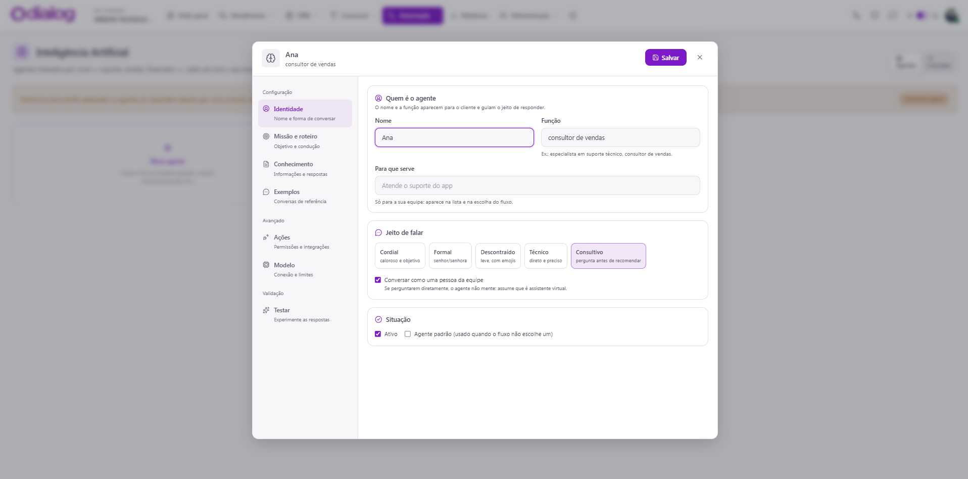
Task: Open the Conhecimento section
Action: (x=305, y=169)
